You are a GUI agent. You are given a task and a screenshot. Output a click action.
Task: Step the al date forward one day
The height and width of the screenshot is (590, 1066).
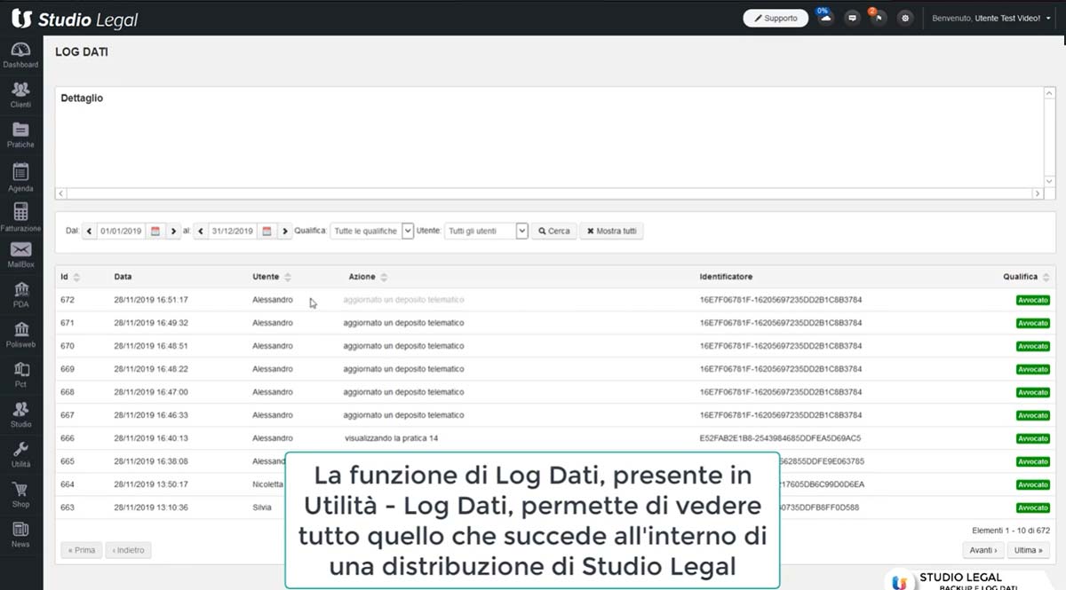click(x=284, y=231)
